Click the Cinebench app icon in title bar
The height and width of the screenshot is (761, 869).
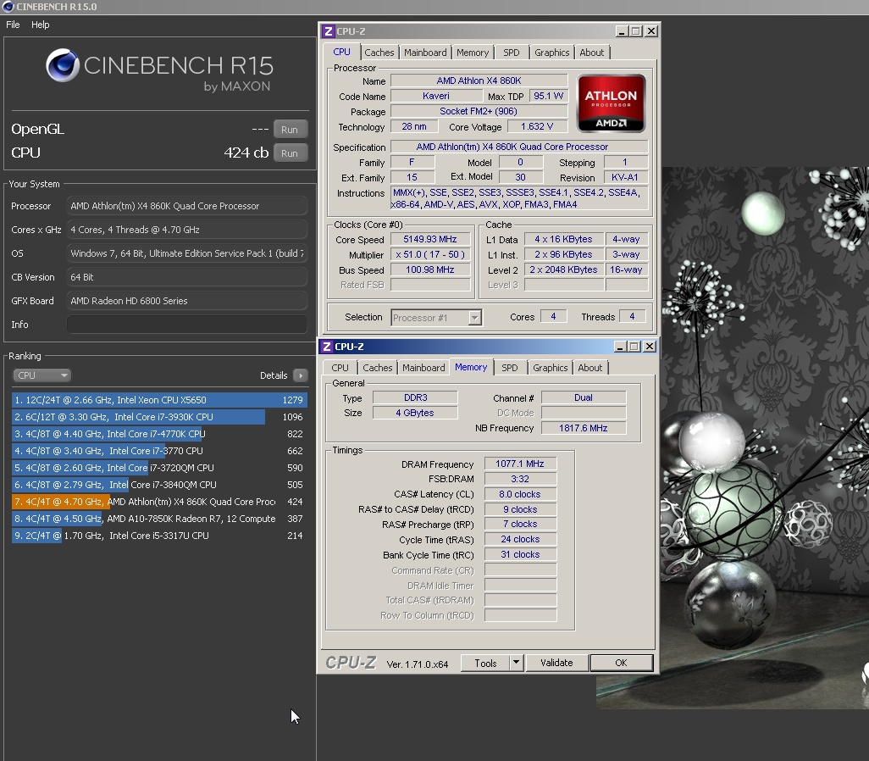point(8,7)
